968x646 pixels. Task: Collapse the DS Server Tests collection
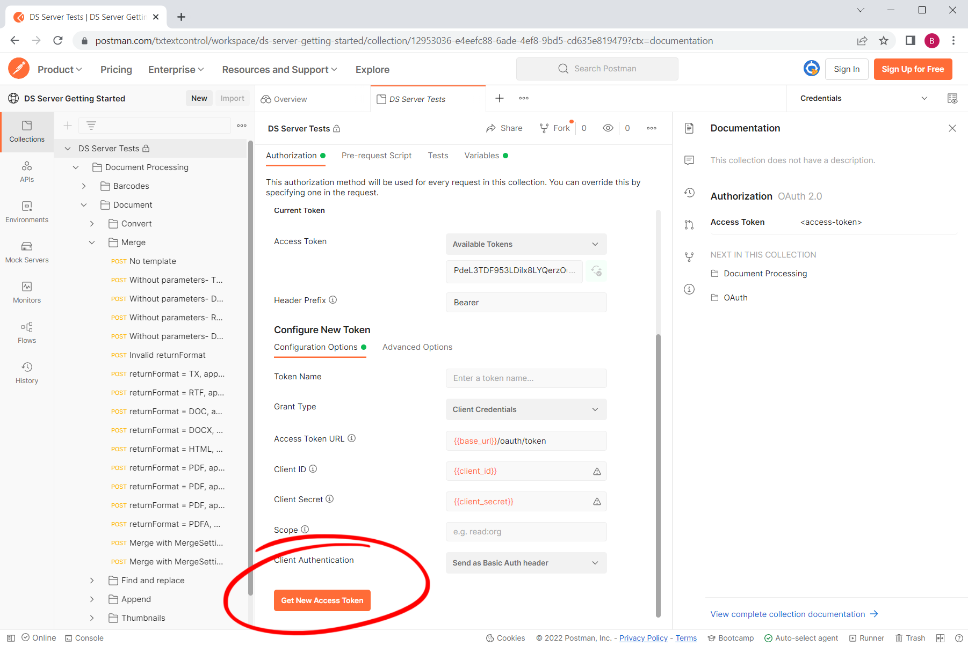pyautogui.click(x=68, y=149)
